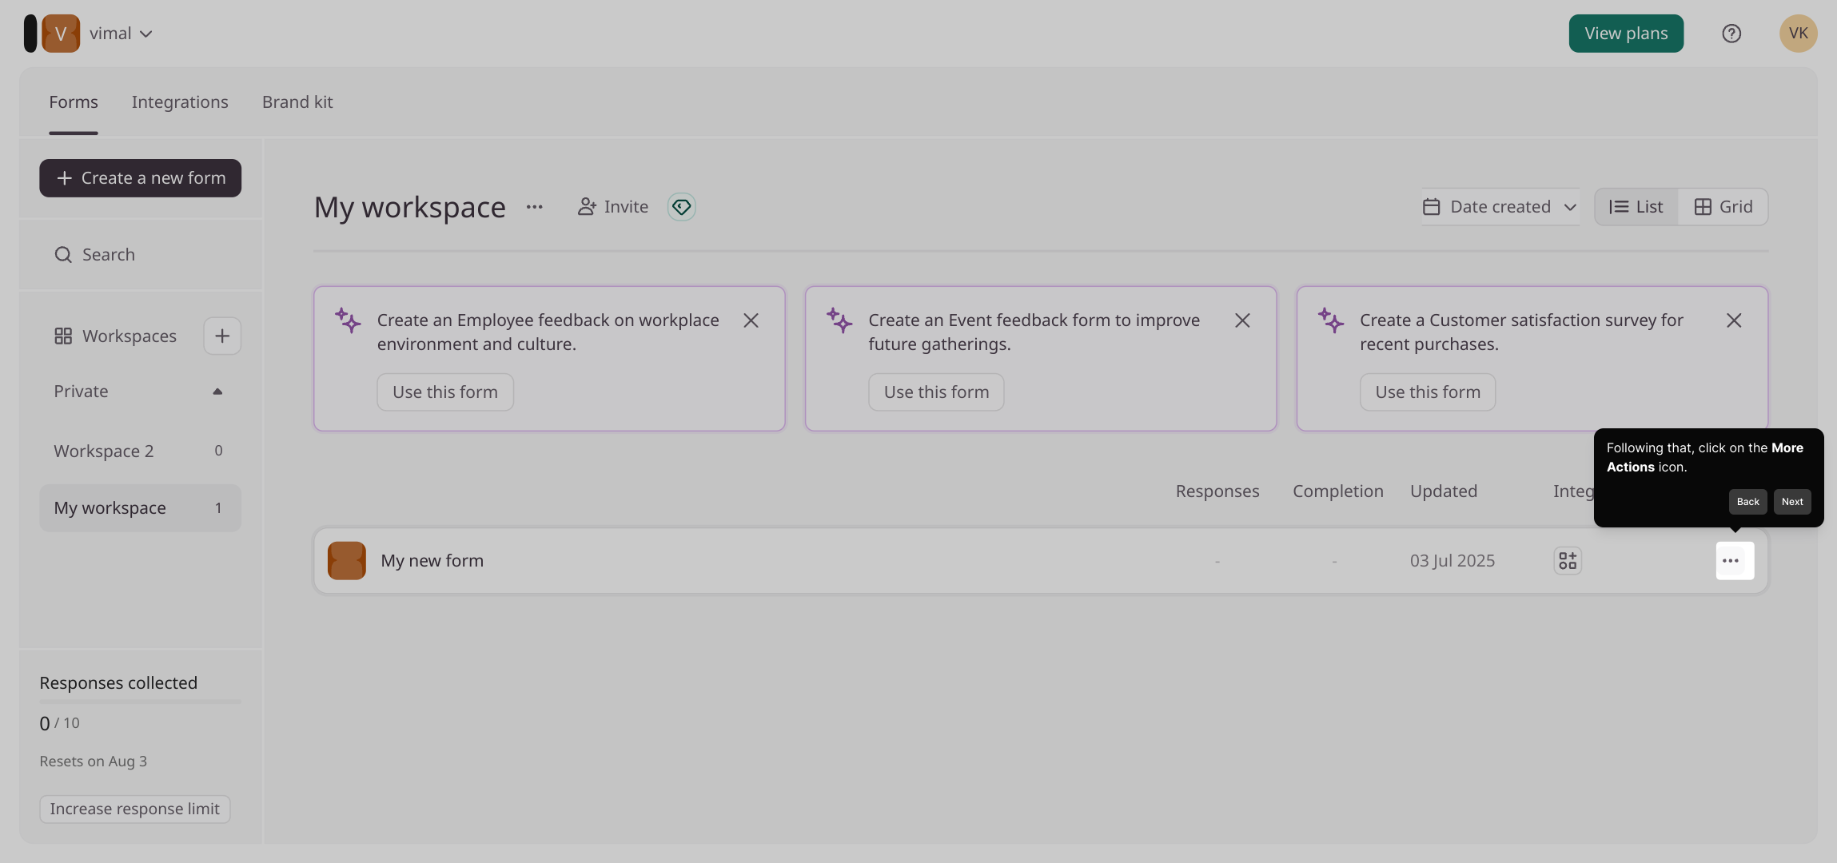Use the Employee feedback form template
This screenshot has width=1837, height=863.
[x=445, y=392]
